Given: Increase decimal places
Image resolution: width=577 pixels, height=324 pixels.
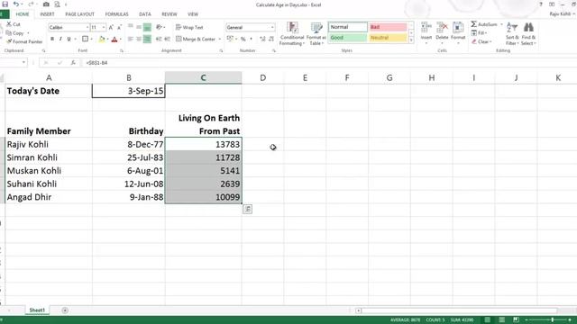Looking at the screenshot, I should [262, 39].
